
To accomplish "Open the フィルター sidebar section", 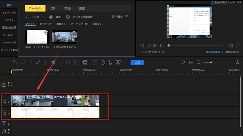I will pos(9,35).
